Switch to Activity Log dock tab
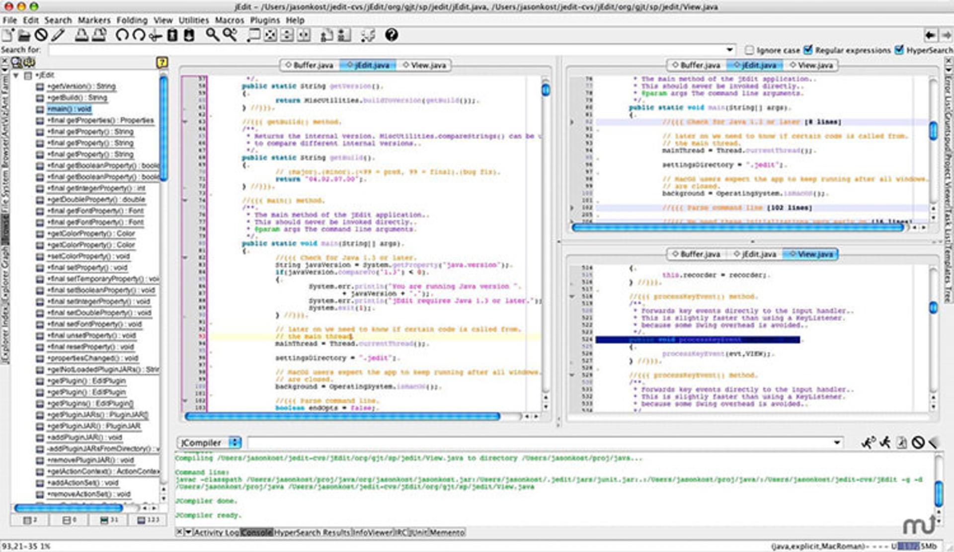The image size is (954, 552). (x=216, y=532)
